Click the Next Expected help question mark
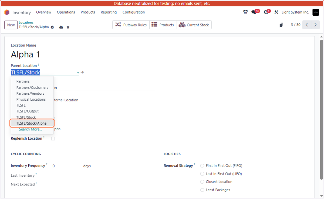Viewport: 324px width, 199px height. click(x=36, y=183)
